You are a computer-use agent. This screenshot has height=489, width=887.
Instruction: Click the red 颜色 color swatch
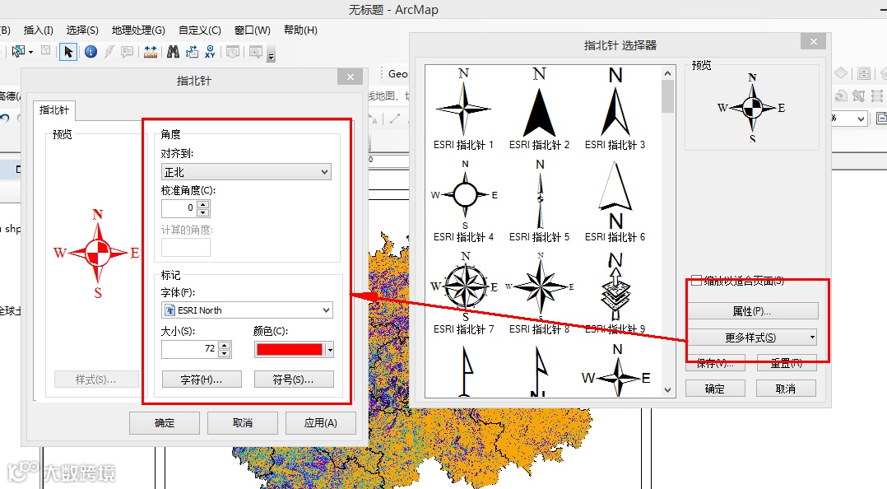click(290, 350)
